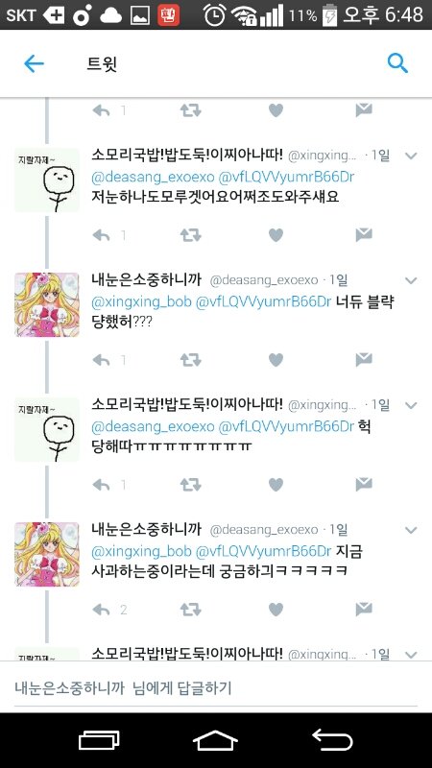Open search with the magnifier icon
The height and width of the screenshot is (768, 432).
(x=397, y=63)
